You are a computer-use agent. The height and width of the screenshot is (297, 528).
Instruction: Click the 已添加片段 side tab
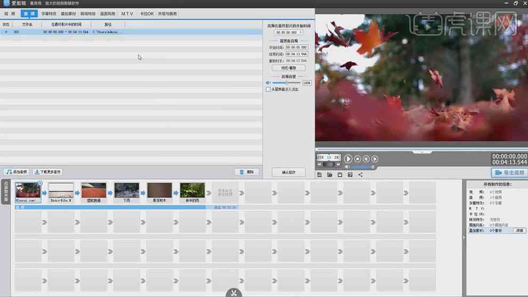tap(6, 192)
